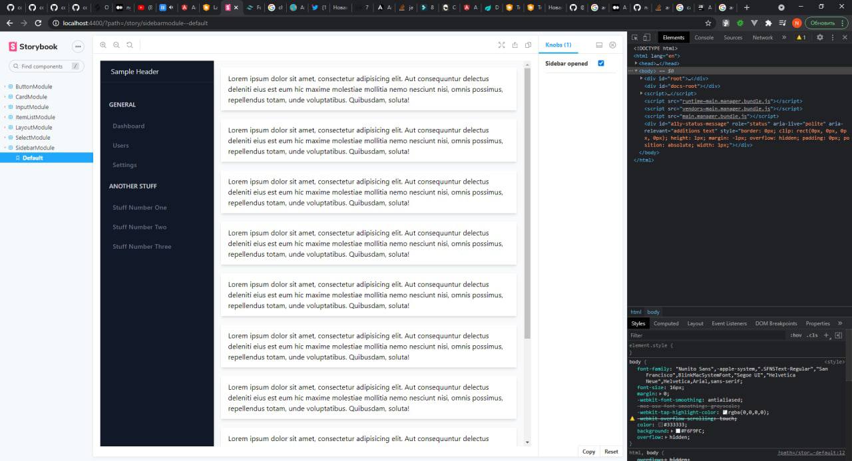This screenshot has height=461, width=852.
Task: Open the background #F6F9FC color swatch
Action: [x=678, y=431]
